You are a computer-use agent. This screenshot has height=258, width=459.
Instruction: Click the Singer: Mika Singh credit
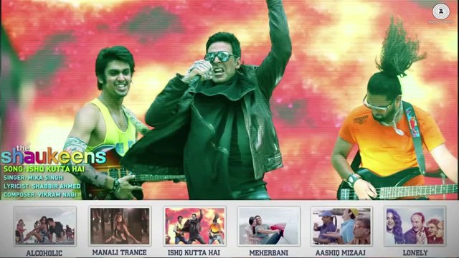pyautogui.click(x=34, y=178)
